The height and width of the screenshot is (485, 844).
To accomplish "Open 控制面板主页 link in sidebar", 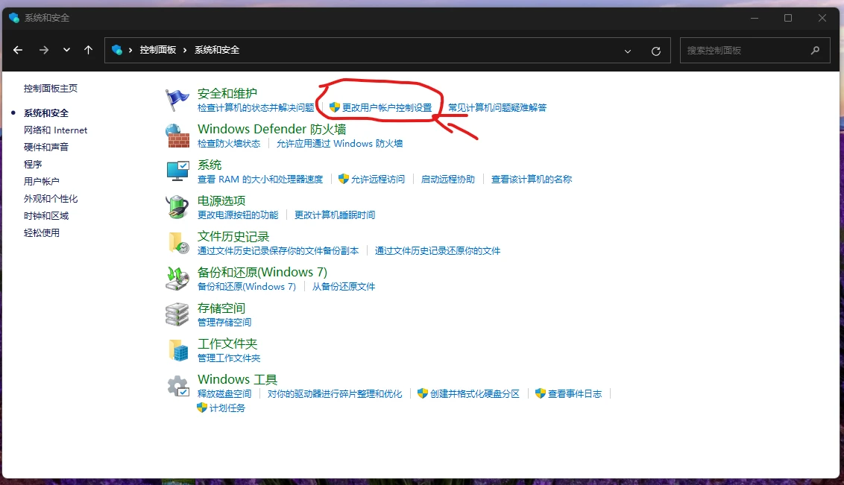I will click(x=51, y=89).
